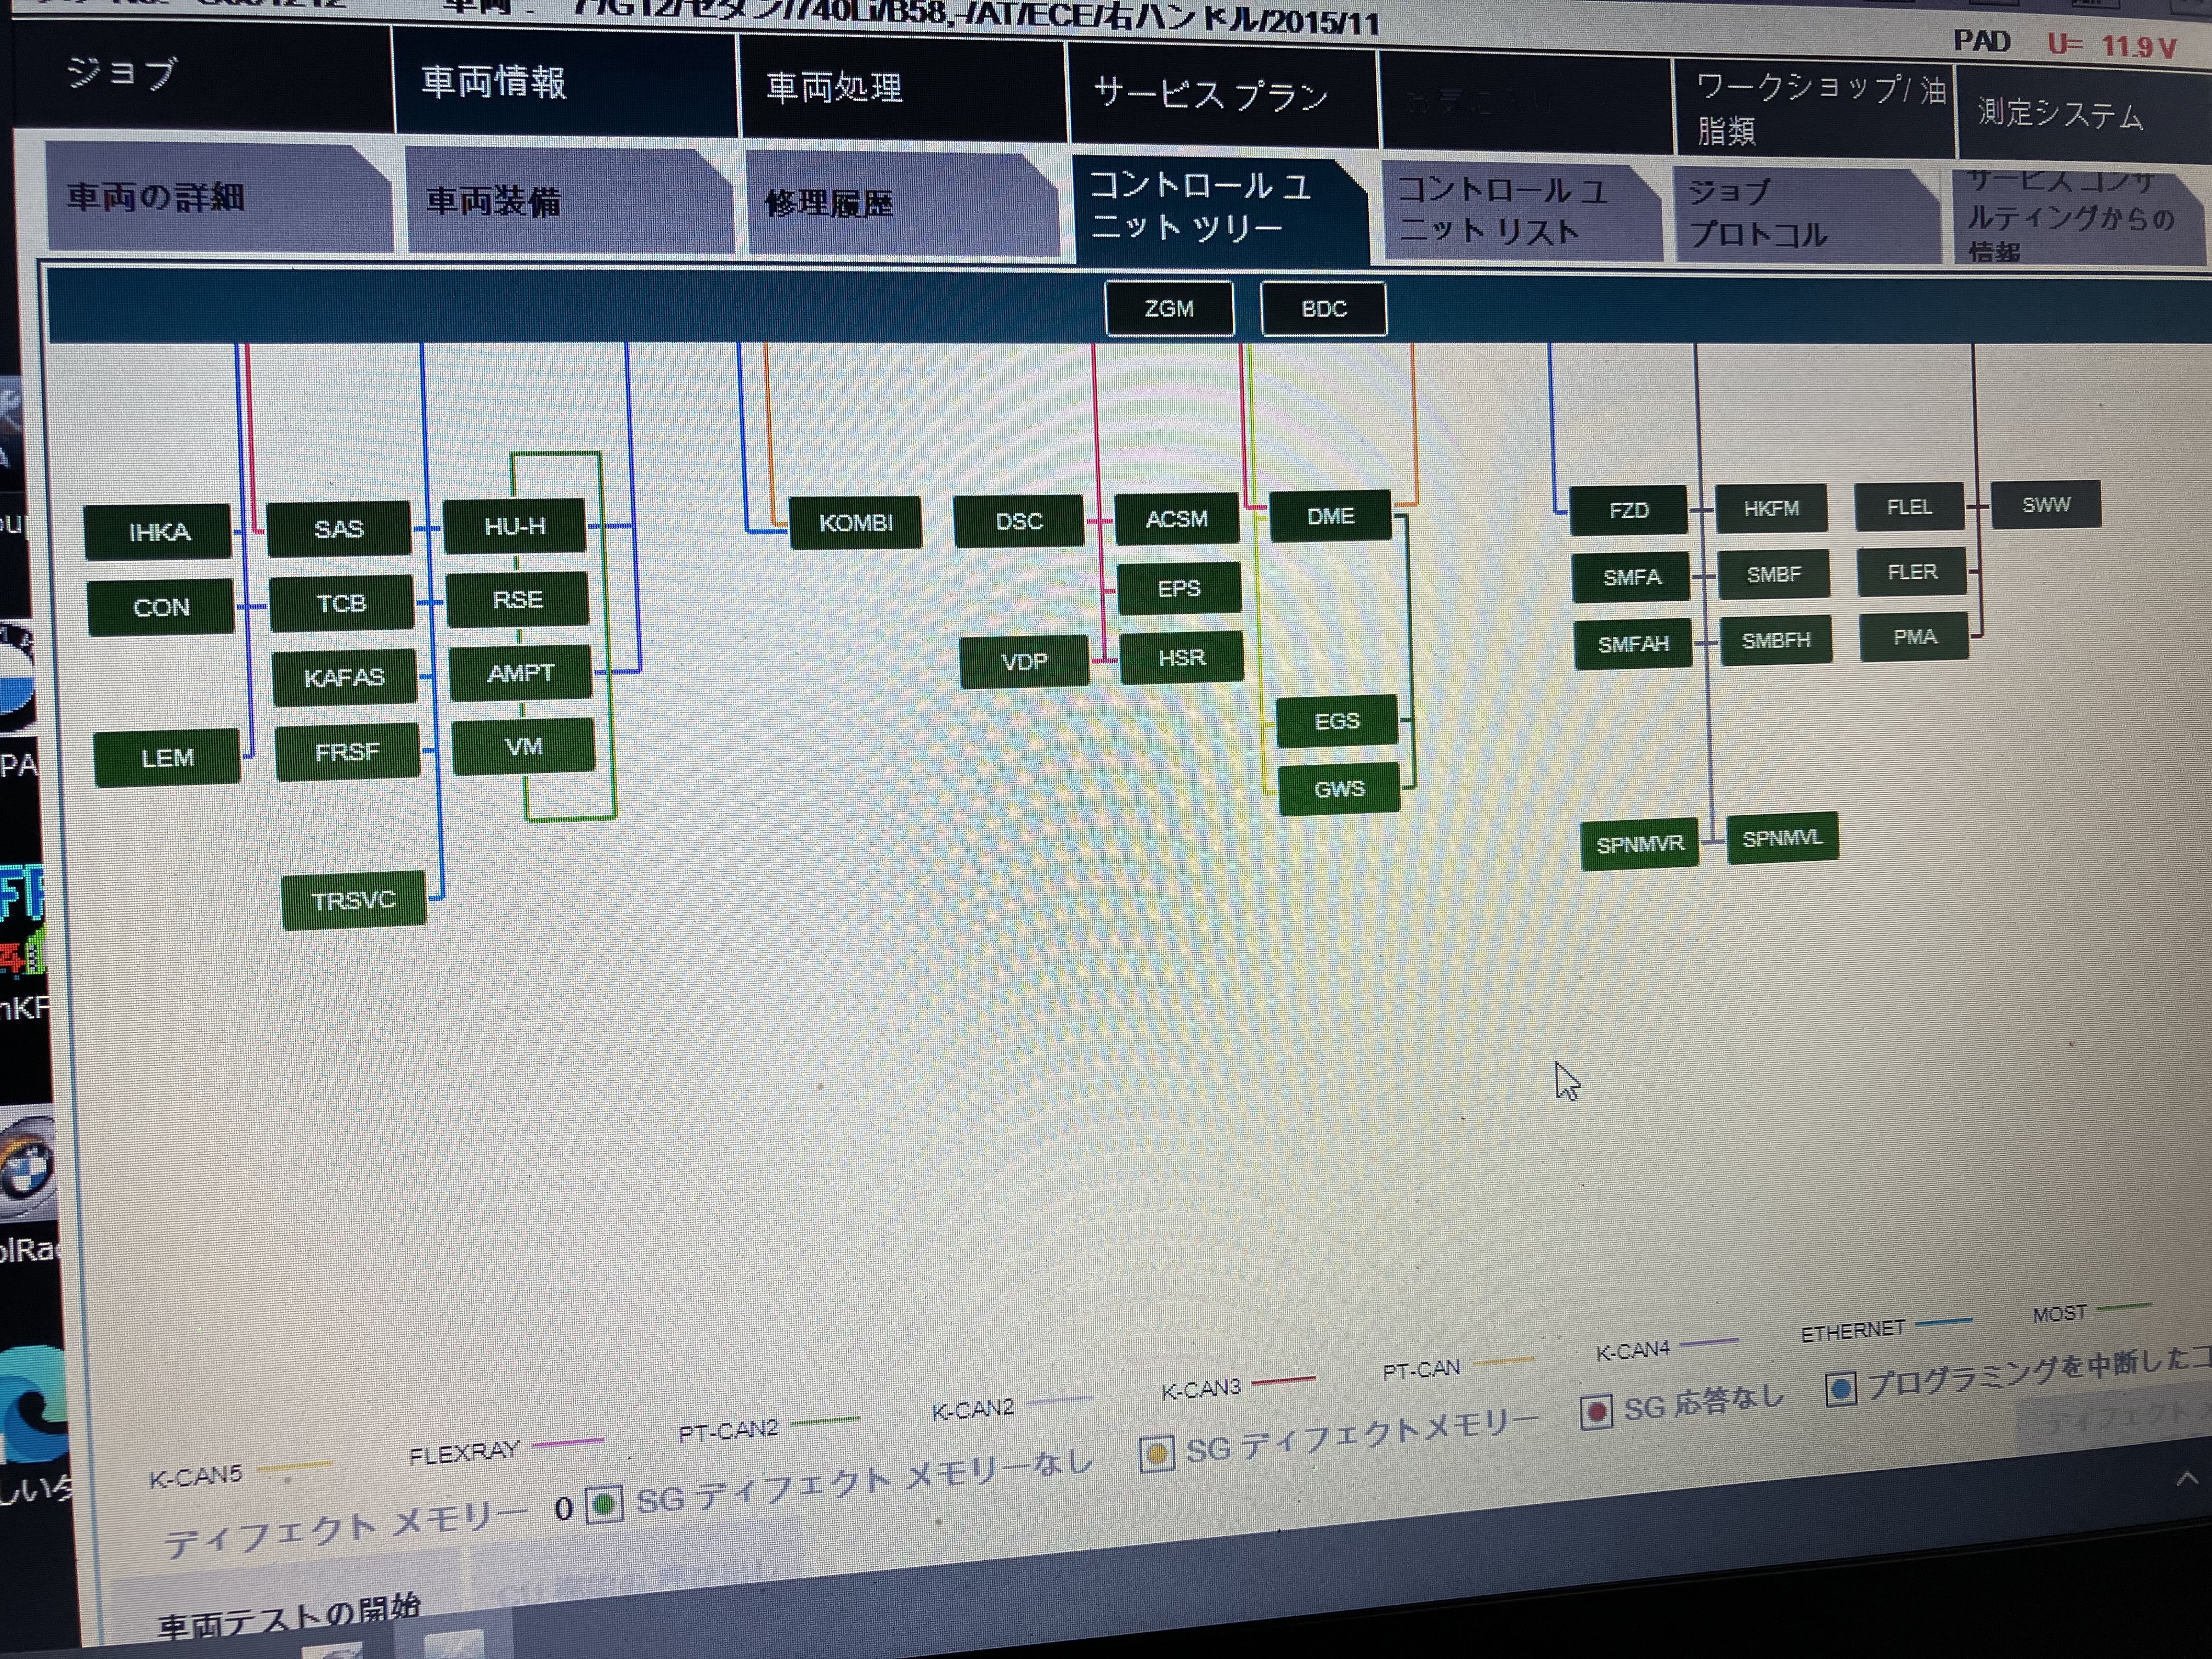This screenshot has width=2212, height=1659.
Task: Click the 車両テストの開始 button
Action: click(289, 1616)
